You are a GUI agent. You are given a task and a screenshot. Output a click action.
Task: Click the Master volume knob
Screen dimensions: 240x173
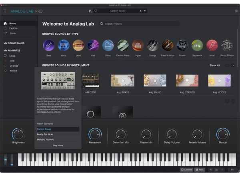[223, 134]
